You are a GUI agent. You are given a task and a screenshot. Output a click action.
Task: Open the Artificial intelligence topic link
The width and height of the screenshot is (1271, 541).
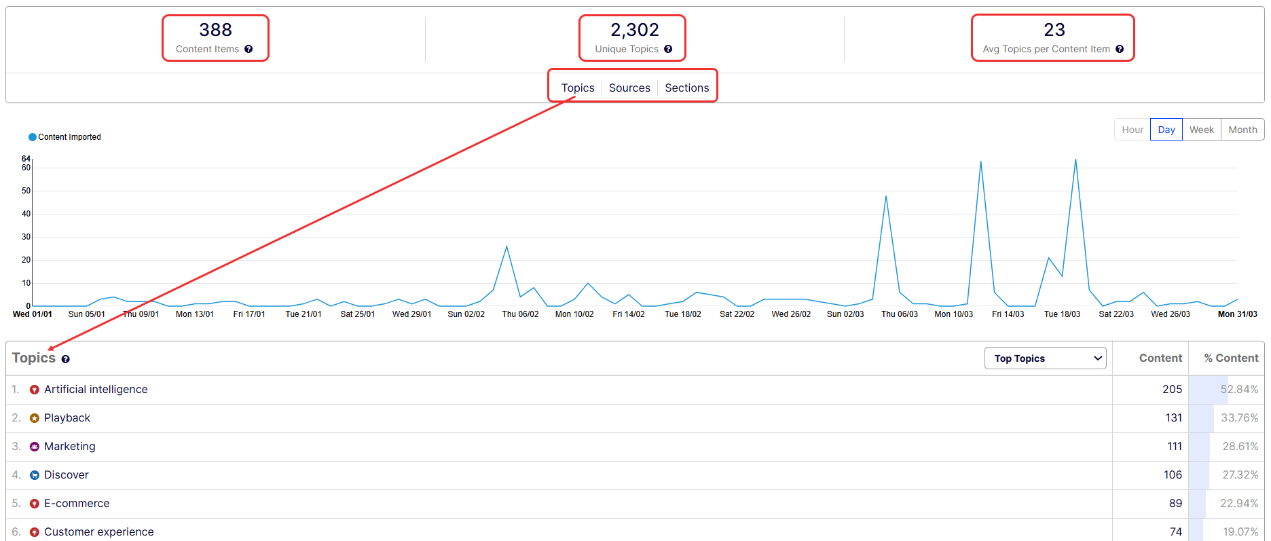point(96,389)
